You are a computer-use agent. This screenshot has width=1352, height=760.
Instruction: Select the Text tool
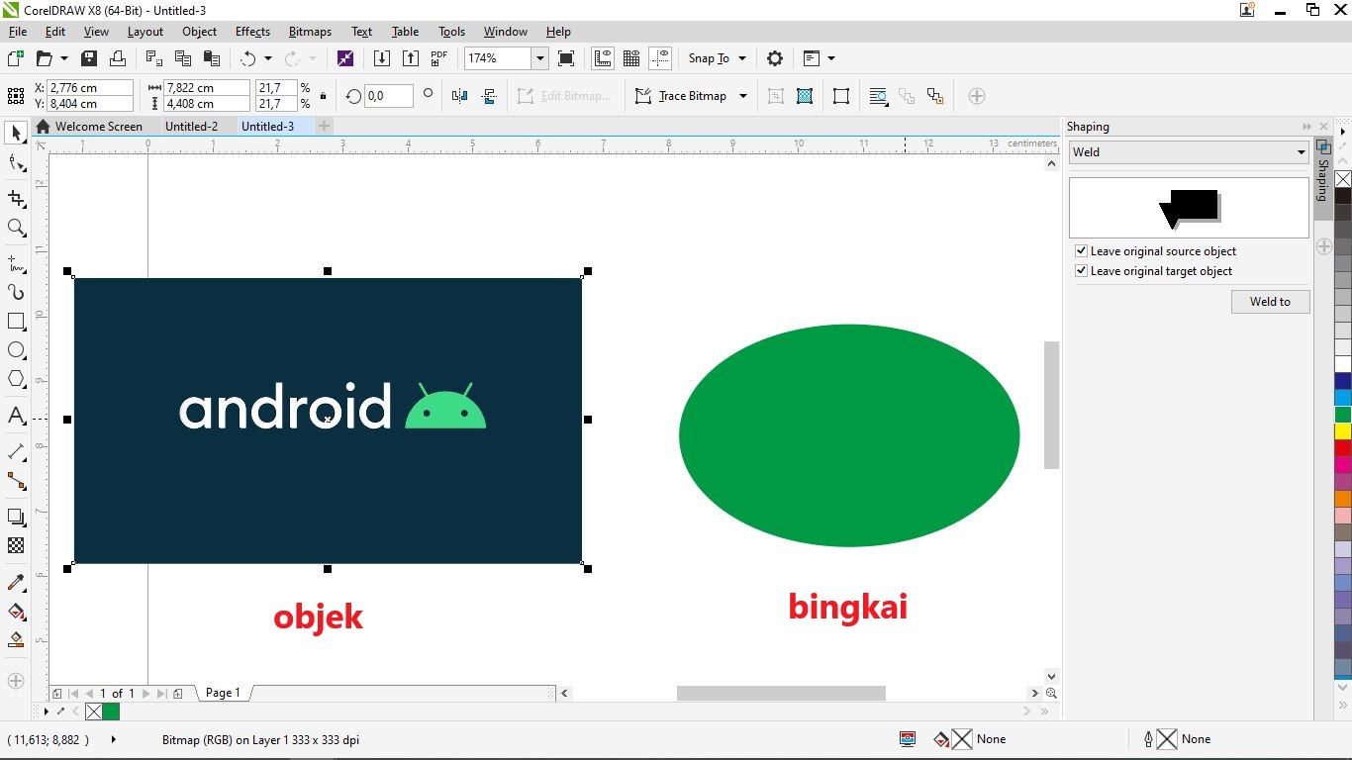coord(16,417)
